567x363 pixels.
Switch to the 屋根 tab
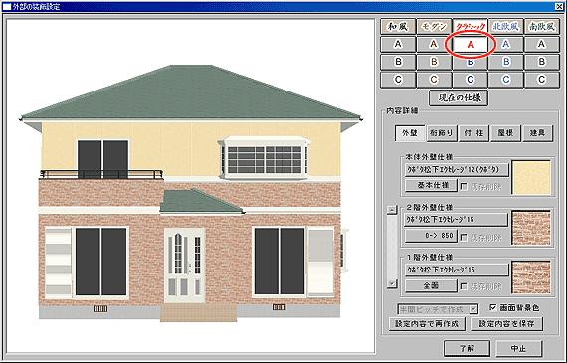click(505, 133)
